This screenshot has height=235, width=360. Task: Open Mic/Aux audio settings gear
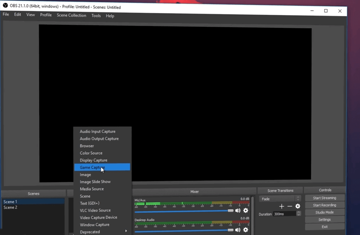pyautogui.click(x=246, y=210)
